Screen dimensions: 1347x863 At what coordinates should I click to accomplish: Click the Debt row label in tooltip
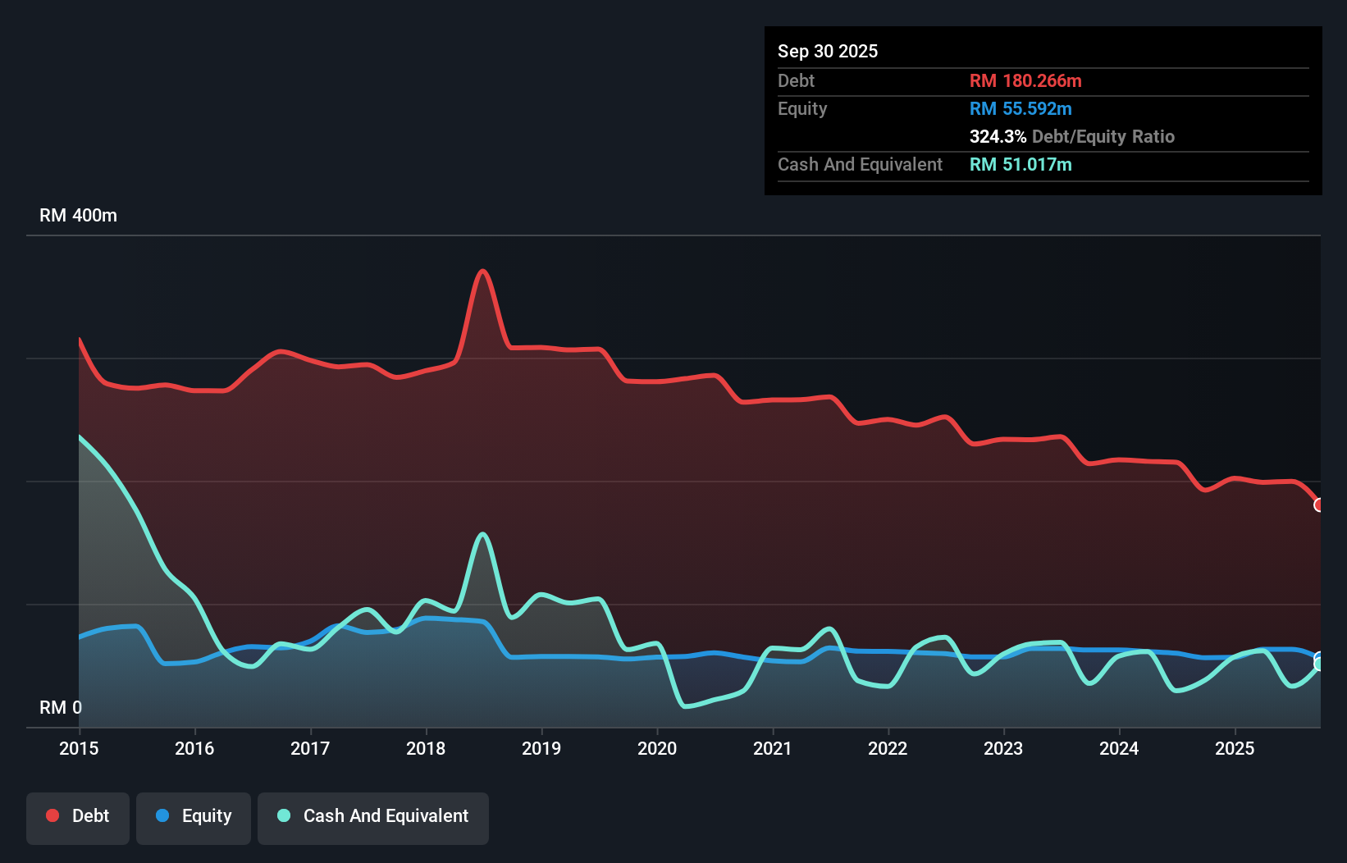click(x=796, y=80)
